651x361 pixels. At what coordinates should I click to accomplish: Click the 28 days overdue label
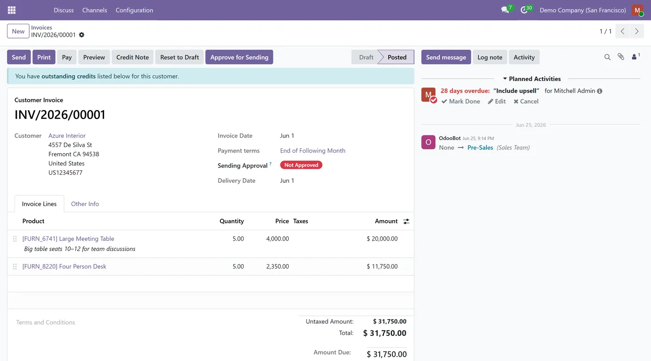(x=465, y=91)
